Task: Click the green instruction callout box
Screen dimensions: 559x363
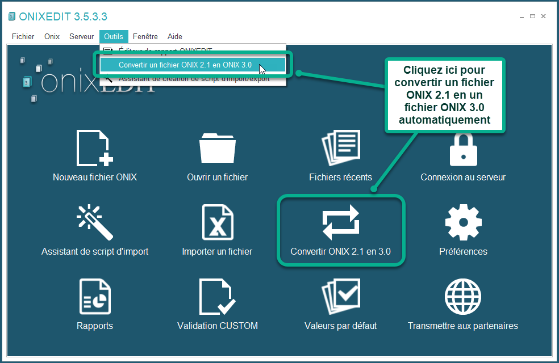Action: (x=445, y=95)
